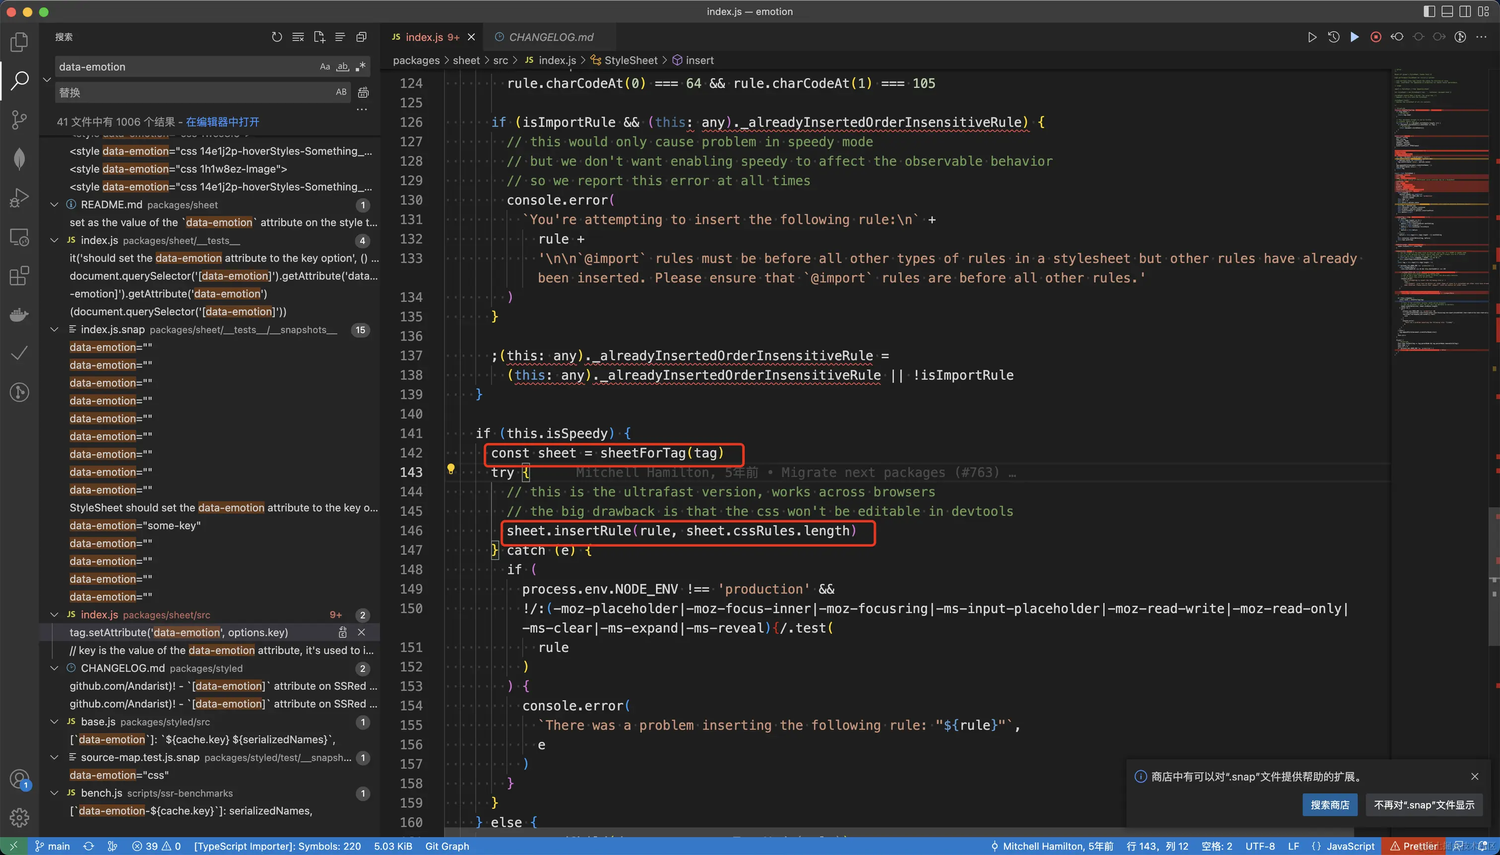The width and height of the screenshot is (1500, 855).
Task: Clear the search results
Action: pyautogui.click(x=298, y=37)
